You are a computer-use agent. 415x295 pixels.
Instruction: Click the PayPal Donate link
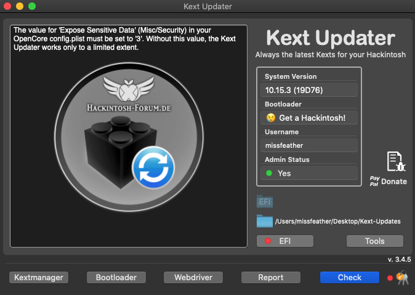pos(388,181)
